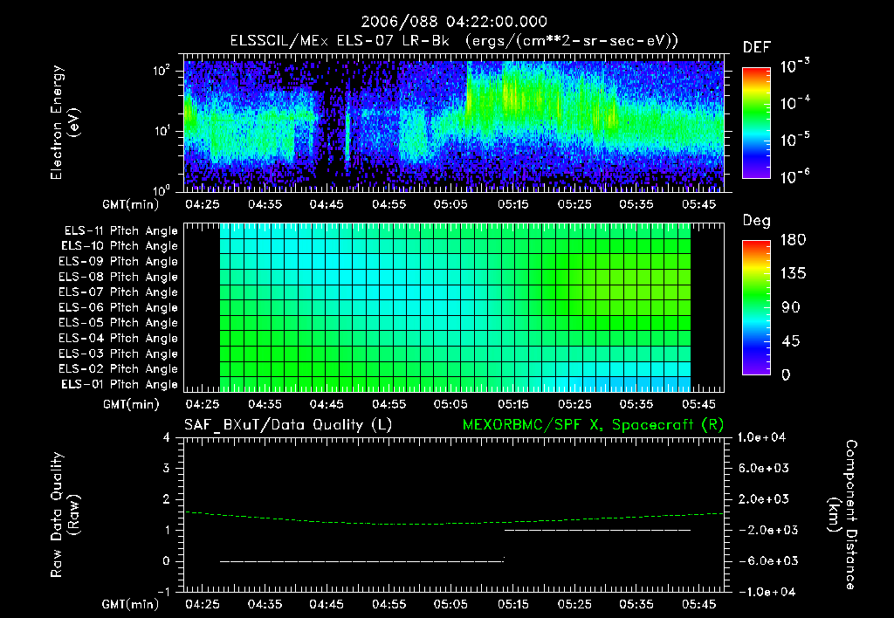Click the green MEXORBMC/SPF X, Spacecraft (R) title
The image size is (894, 618).
[593, 425]
